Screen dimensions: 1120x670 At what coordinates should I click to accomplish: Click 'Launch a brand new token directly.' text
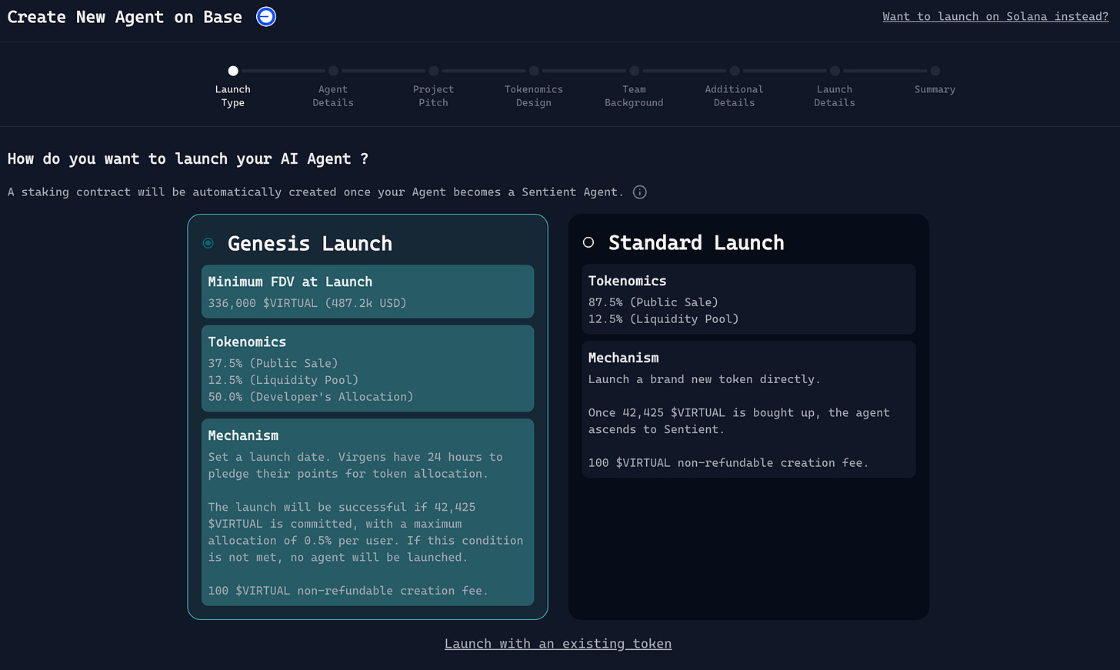coord(705,379)
